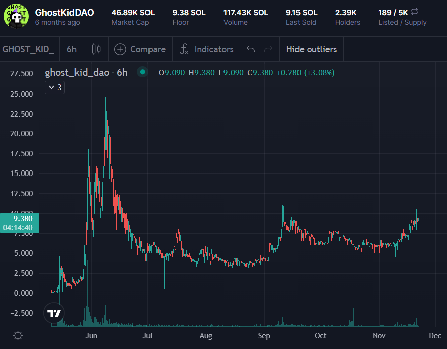Click the 6 months ago timestamp
The height and width of the screenshot is (349, 447).
tap(57, 22)
